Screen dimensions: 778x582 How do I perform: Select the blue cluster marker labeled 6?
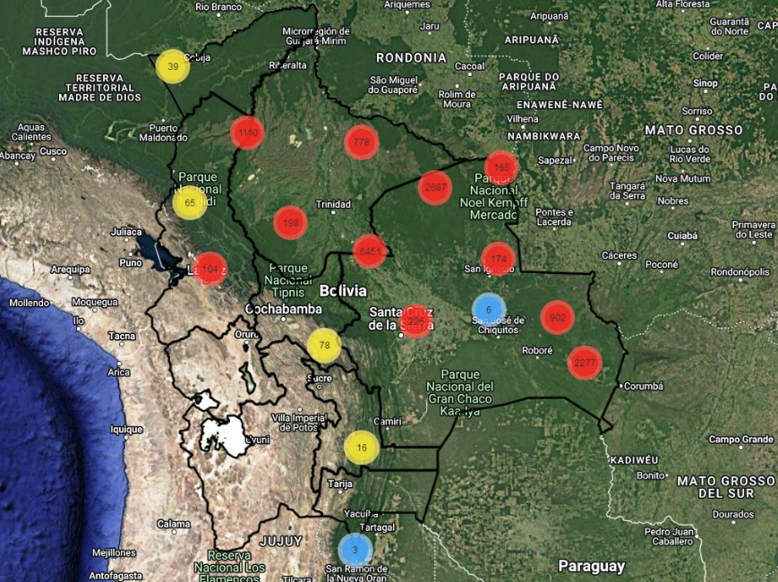point(489,310)
